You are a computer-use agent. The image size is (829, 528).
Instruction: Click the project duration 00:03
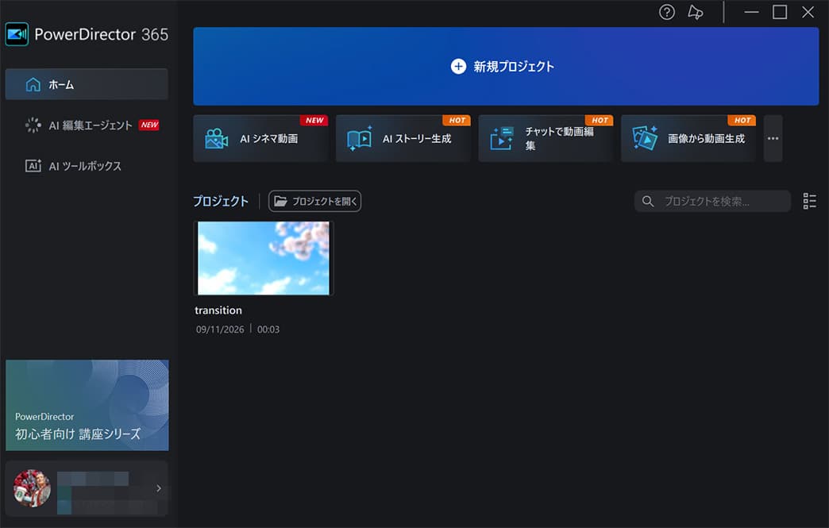268,330
